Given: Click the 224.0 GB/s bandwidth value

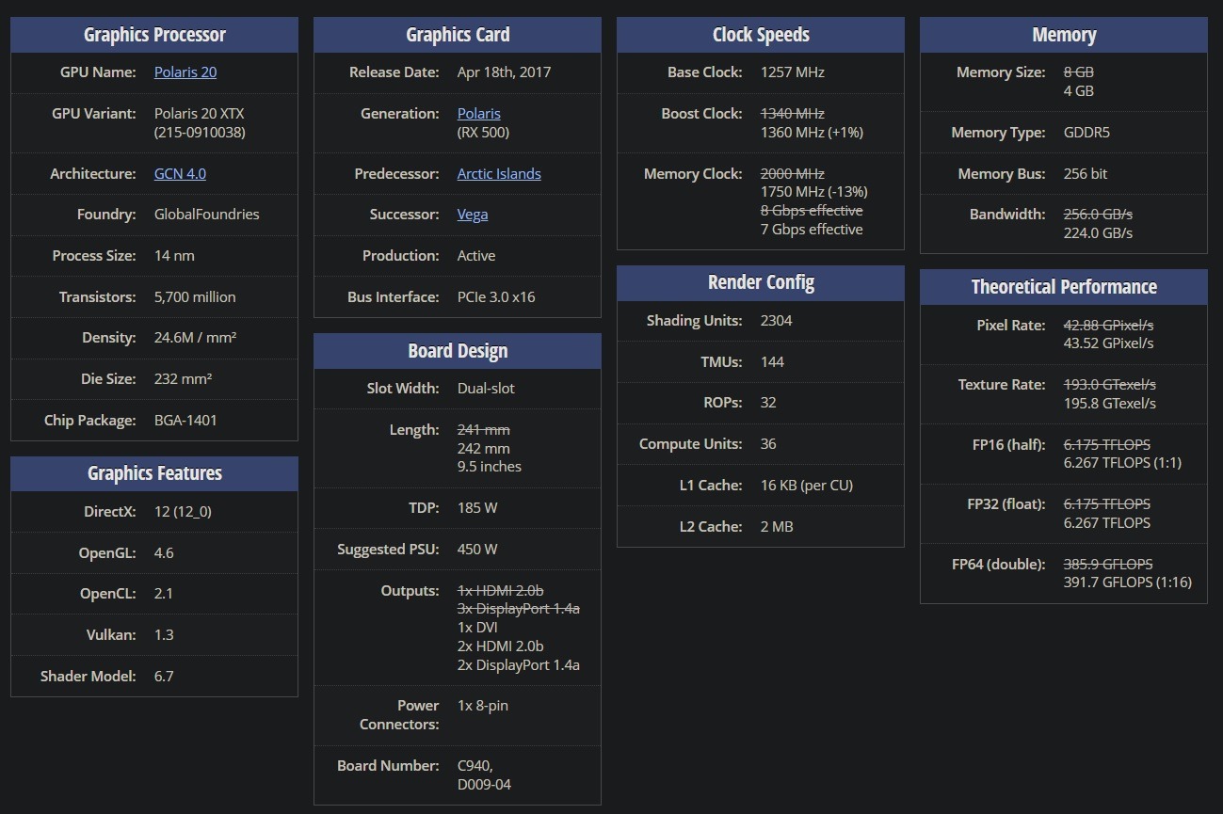Looking at the screenshot, I should (x=1098, y=233).
